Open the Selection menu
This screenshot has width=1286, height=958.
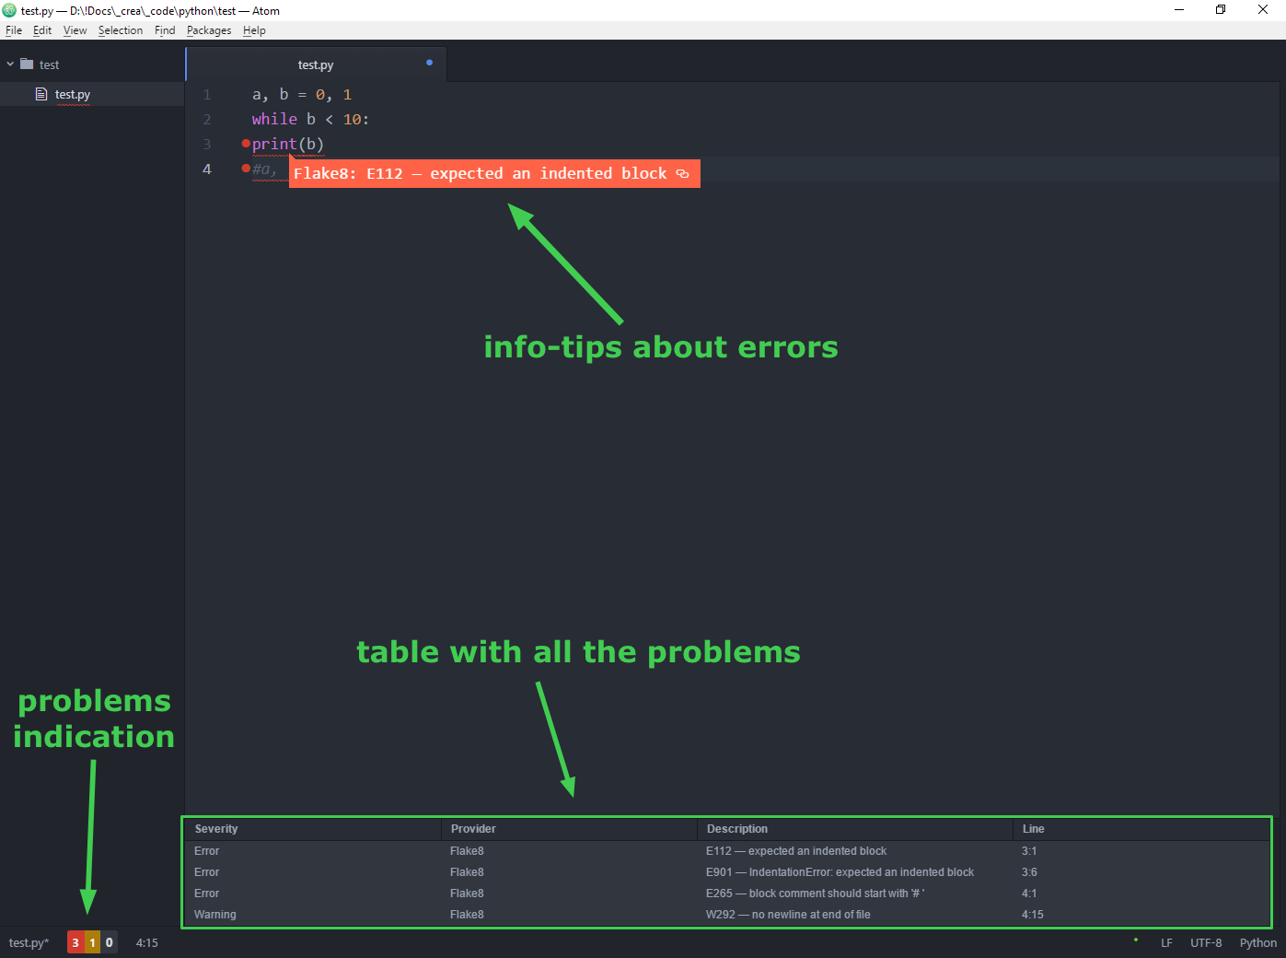click(x=121, y=29)
